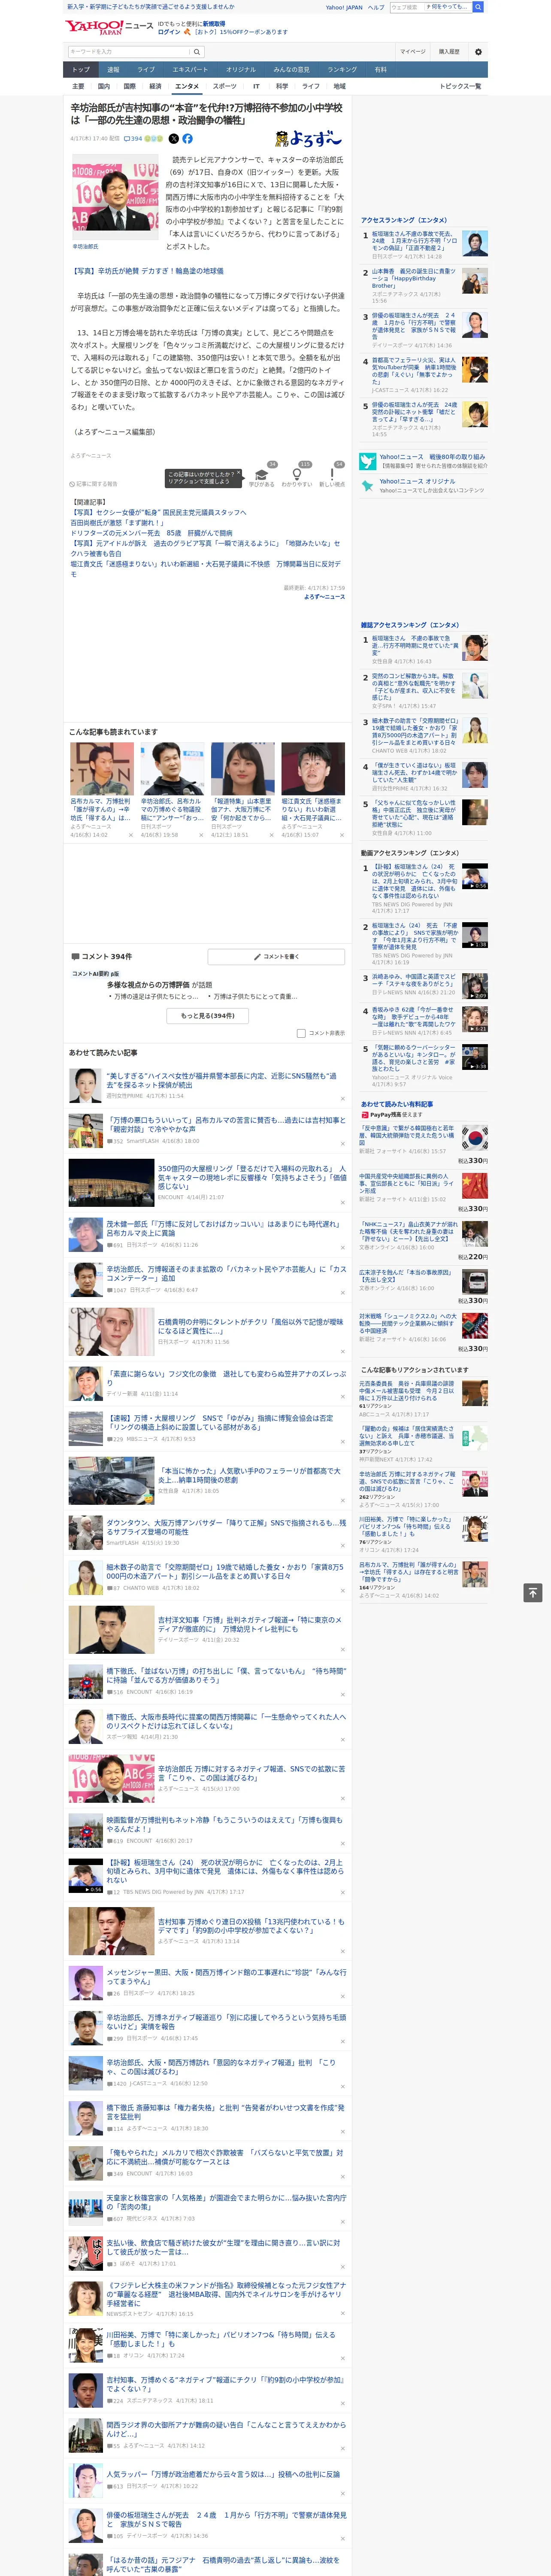The height and width of the screenshot is (2576, 551).
Task: Dismiss the 「報道特集」山本恵里伽アナ card
Action: click(x=272, y=835)
